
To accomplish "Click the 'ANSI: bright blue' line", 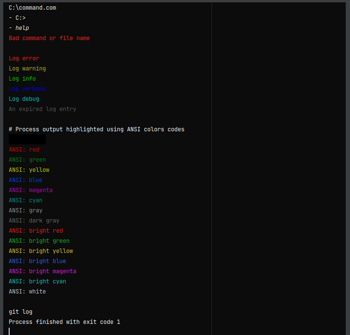I will pyautogui.click(x=38, y=261).
